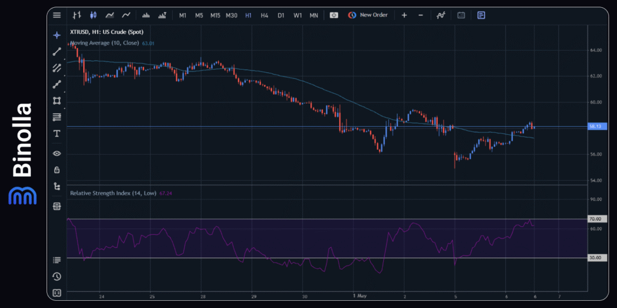
Task: Toggle the one-click trading panel button
Action: pos(334,15)
